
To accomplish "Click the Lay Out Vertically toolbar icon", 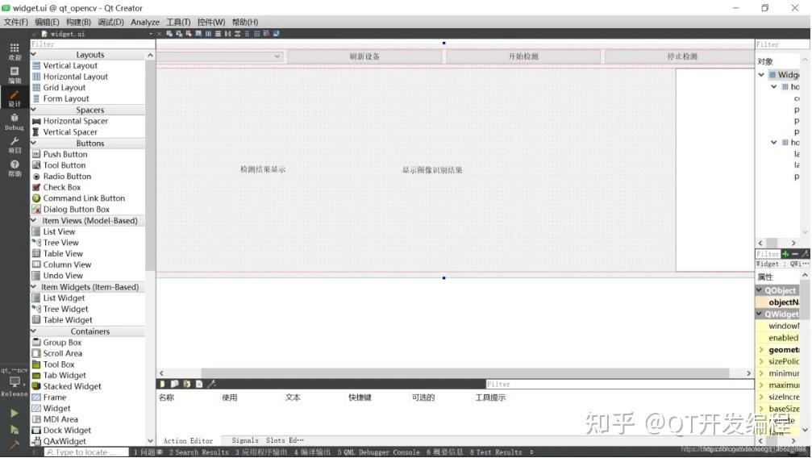I will click(218, 34).
